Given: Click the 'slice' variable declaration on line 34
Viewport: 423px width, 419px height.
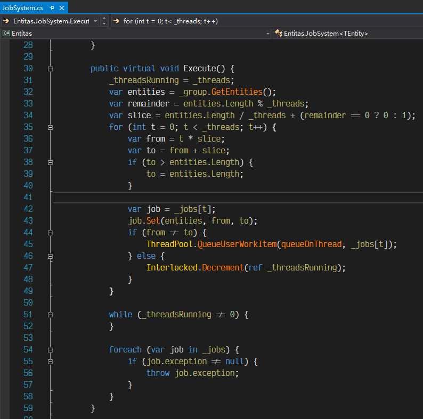Looking at the screenshot, I should click(139, 116).
